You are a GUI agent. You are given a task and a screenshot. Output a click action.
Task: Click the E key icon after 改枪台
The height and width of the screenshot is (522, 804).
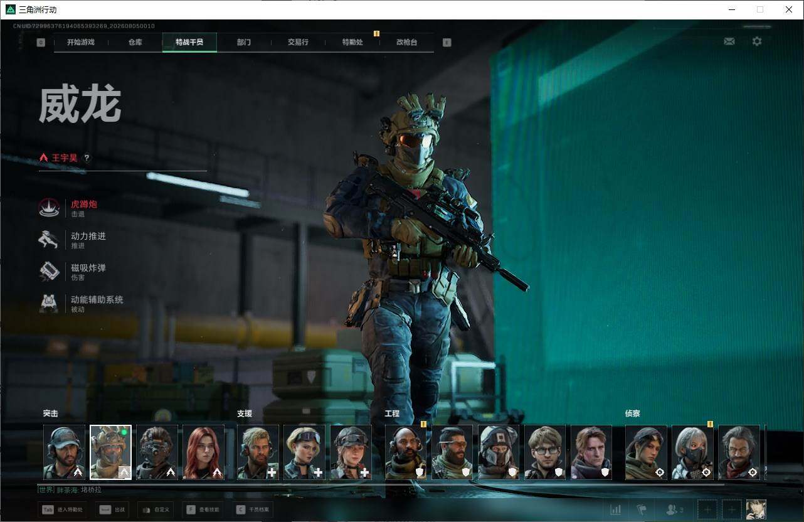coord(447,43)
